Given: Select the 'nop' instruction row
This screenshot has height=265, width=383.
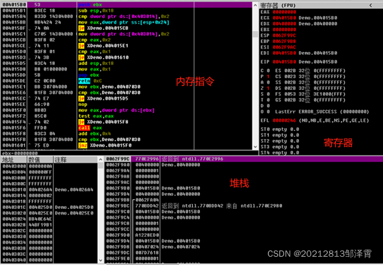Looking at the screenshot, I should 127,104.
